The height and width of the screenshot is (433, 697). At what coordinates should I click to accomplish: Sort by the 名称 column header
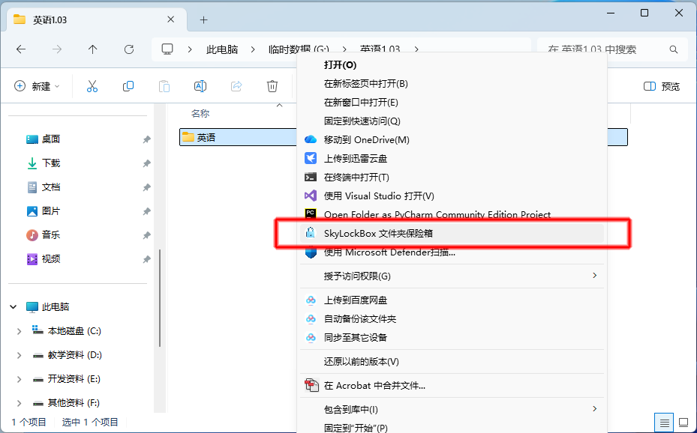pyautogui.click(x=200, y=114)
